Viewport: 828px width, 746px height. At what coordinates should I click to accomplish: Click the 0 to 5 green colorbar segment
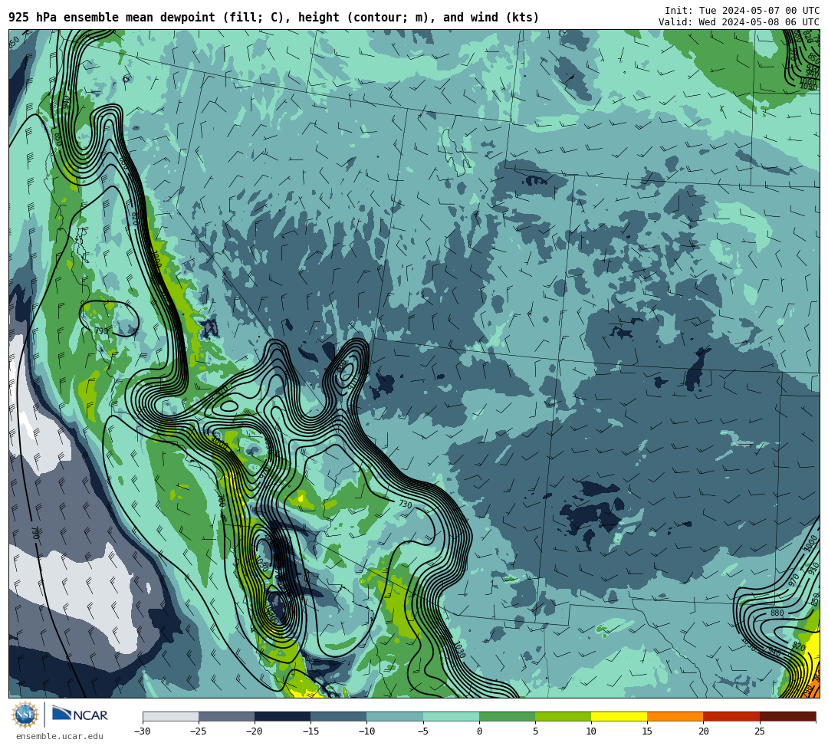(507, 716)
